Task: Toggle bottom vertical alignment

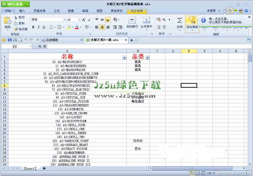Action: pyautogui.click(x=108, y=20)
